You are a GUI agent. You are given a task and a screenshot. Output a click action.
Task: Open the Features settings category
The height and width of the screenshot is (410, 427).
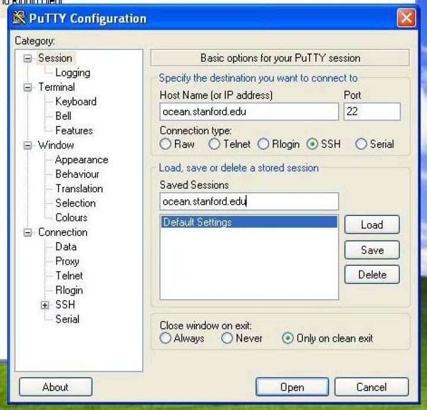pos(74,130)
